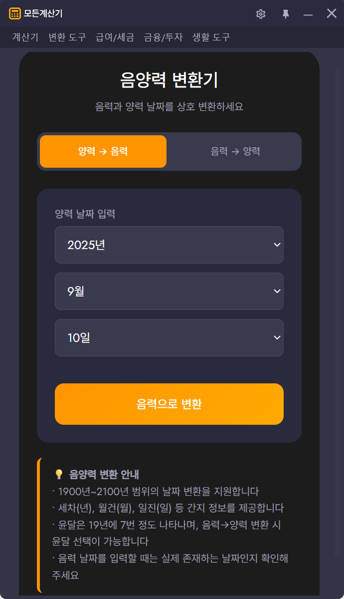Open settings via the gear icon
344x599 pixels.
point(261,14)
